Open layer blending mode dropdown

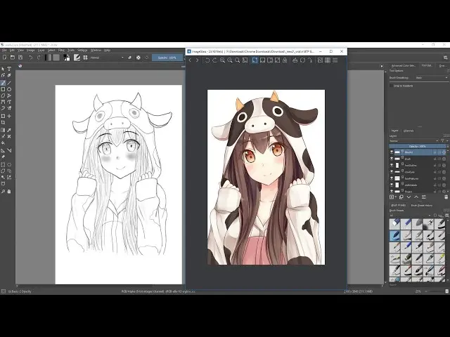pos(414,140)
